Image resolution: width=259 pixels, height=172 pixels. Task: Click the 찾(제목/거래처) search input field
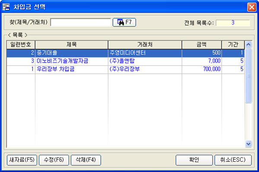point(80,22)
